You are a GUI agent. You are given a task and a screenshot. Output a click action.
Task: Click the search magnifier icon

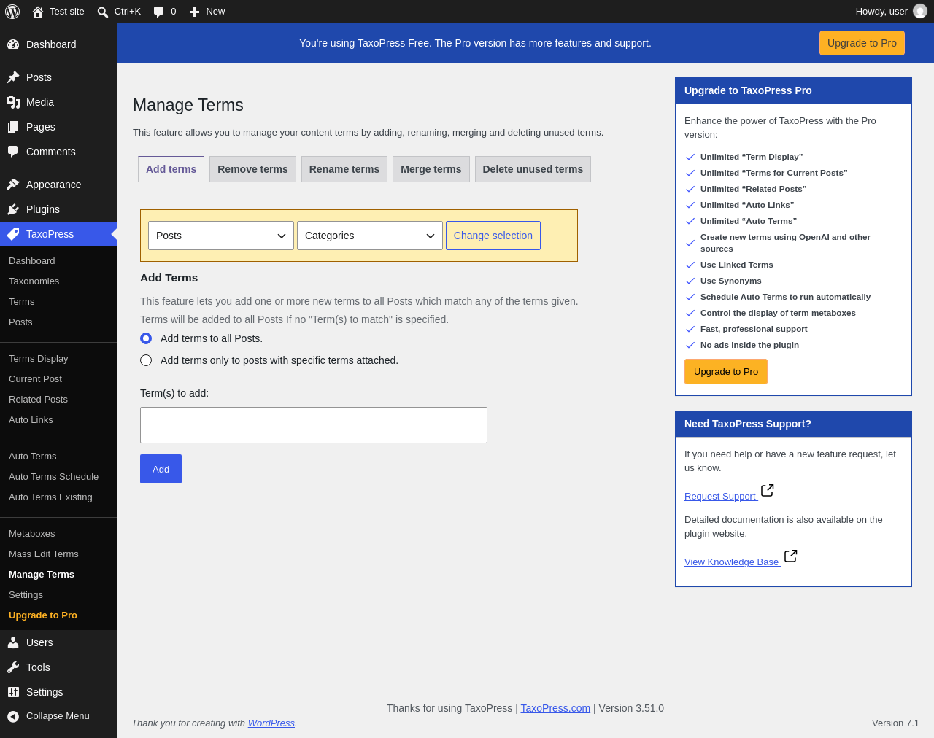pos(103,12)
